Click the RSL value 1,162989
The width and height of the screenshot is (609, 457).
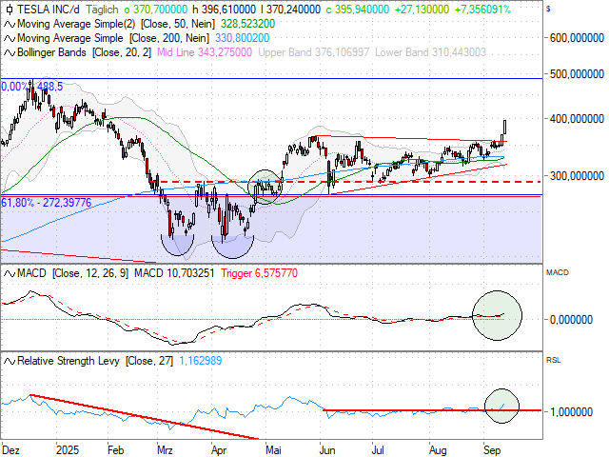pyautogui.click(x=201, y=361)
